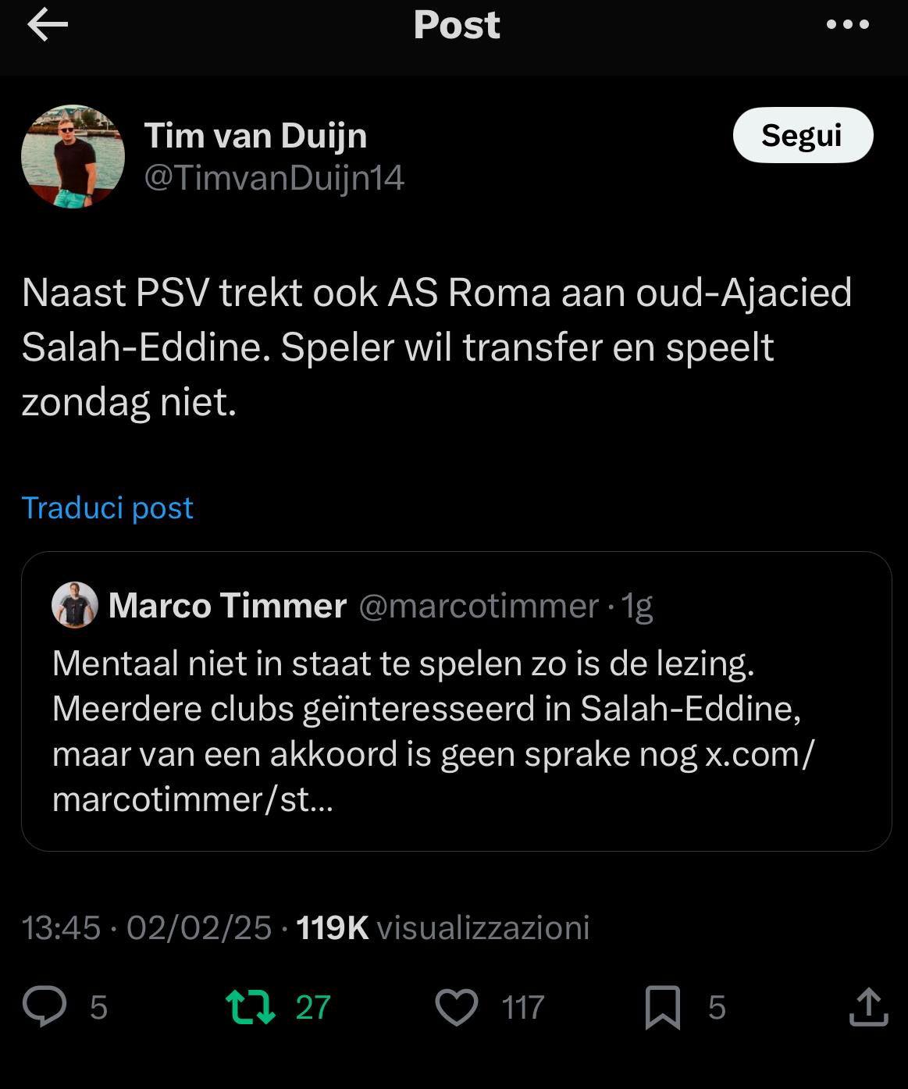The image size is (908, 1089).
Task: Like the post with heart icon
Action: (456, 1006)
